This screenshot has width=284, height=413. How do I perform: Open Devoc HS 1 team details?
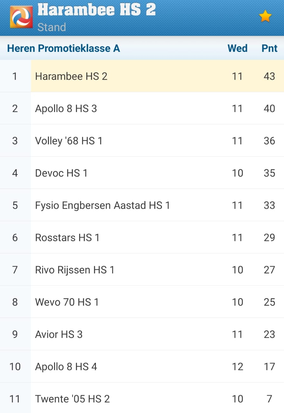61,173
